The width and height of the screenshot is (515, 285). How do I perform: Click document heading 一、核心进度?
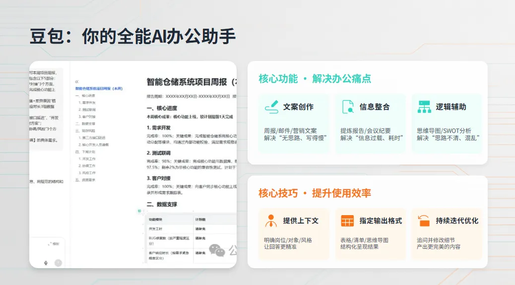[162, 108]
